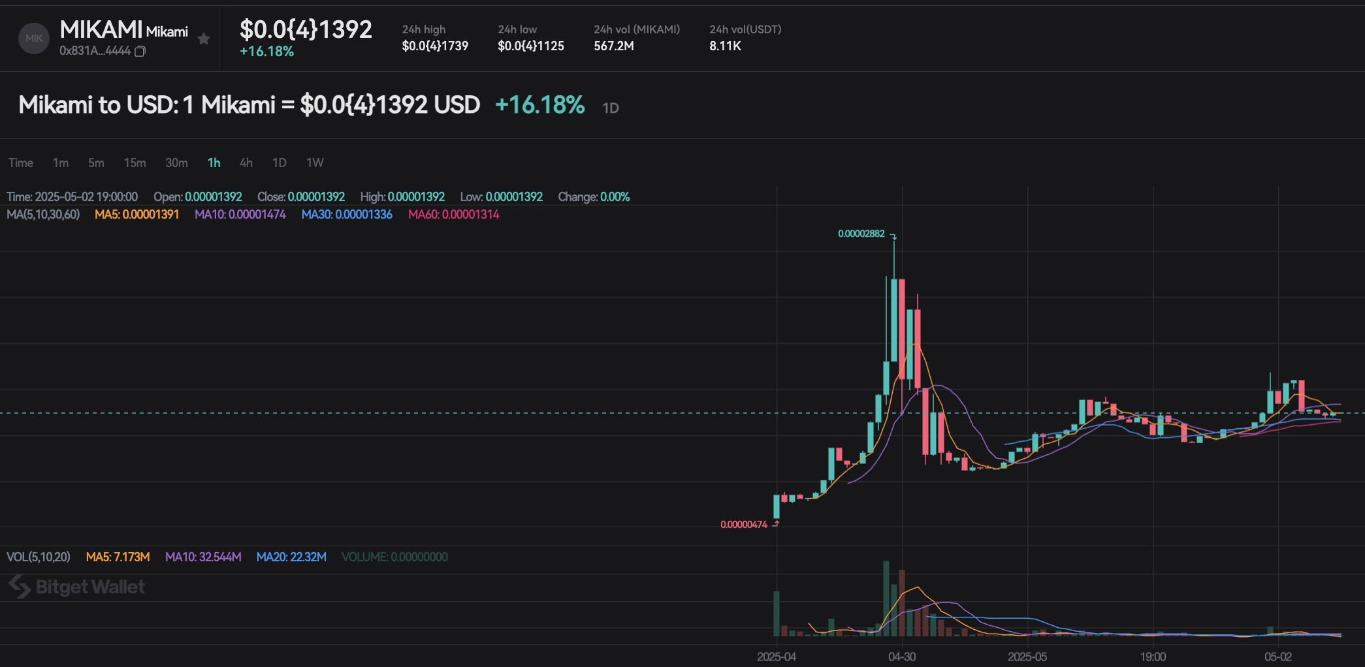1365x667 pixels.
Task: Click the 24h low value $0.0{4}1125
Action: [x=531, y=46]
